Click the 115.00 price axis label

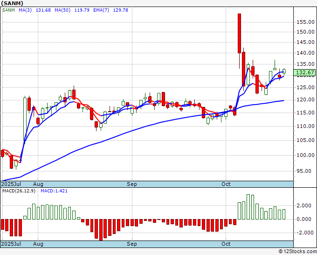click(305, 113)
